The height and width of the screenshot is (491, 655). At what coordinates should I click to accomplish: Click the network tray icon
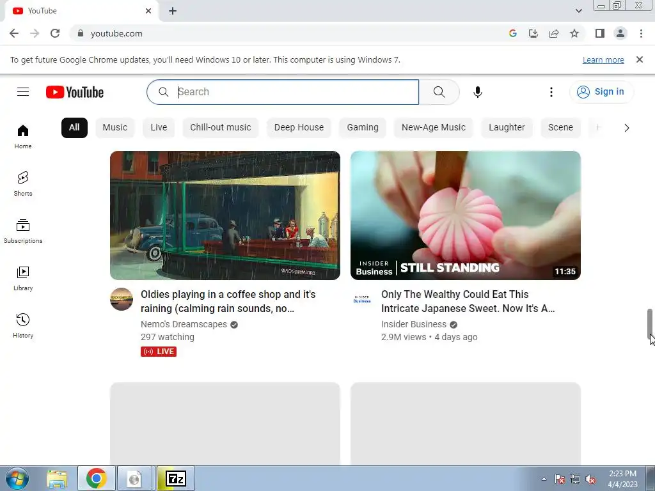point(575,479)
